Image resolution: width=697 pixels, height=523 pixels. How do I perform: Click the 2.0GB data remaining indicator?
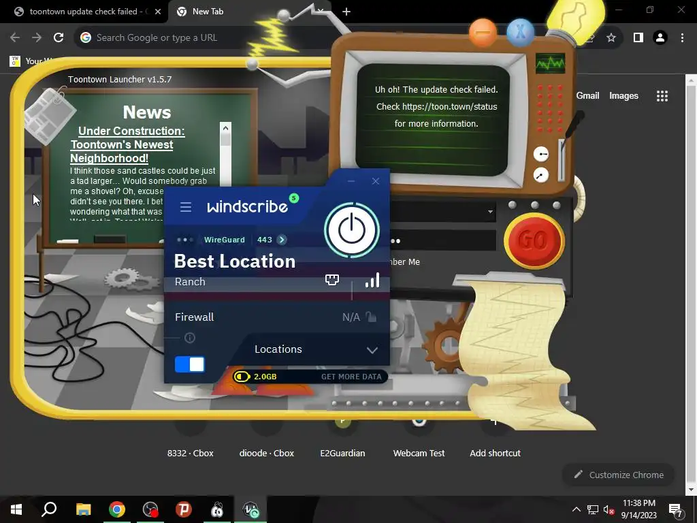[256, 377]
